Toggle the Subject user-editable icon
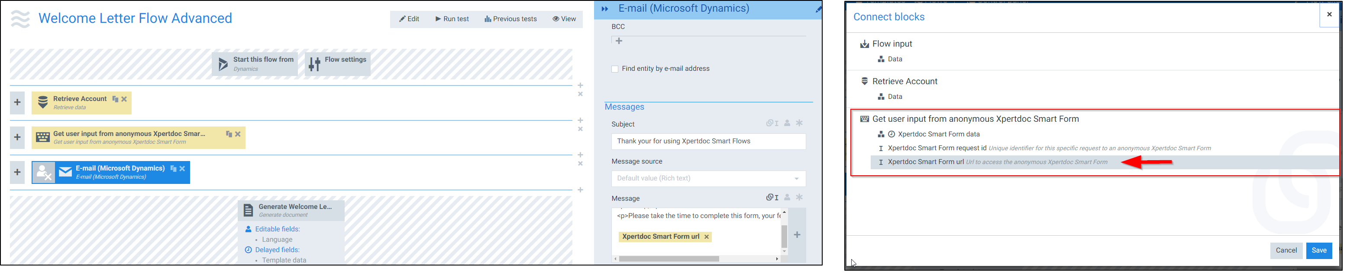 coord(787,123)
